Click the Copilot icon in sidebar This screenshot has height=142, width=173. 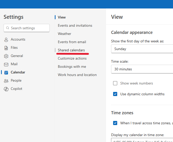coord(6,89)
